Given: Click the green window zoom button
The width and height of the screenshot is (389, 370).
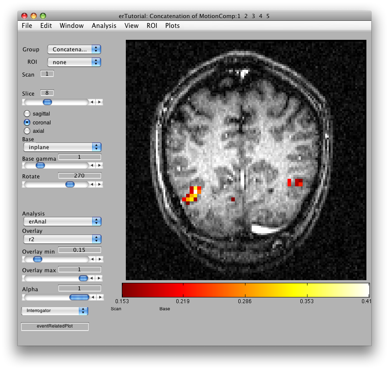Looking at the screenshot, I should (43, 16).
